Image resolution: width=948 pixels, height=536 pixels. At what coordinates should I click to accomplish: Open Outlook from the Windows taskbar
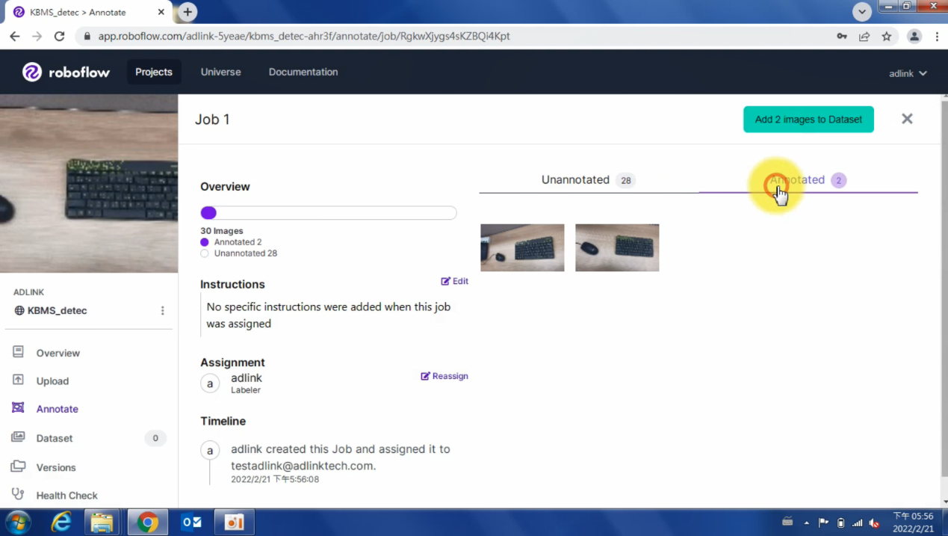pos(192,522)
